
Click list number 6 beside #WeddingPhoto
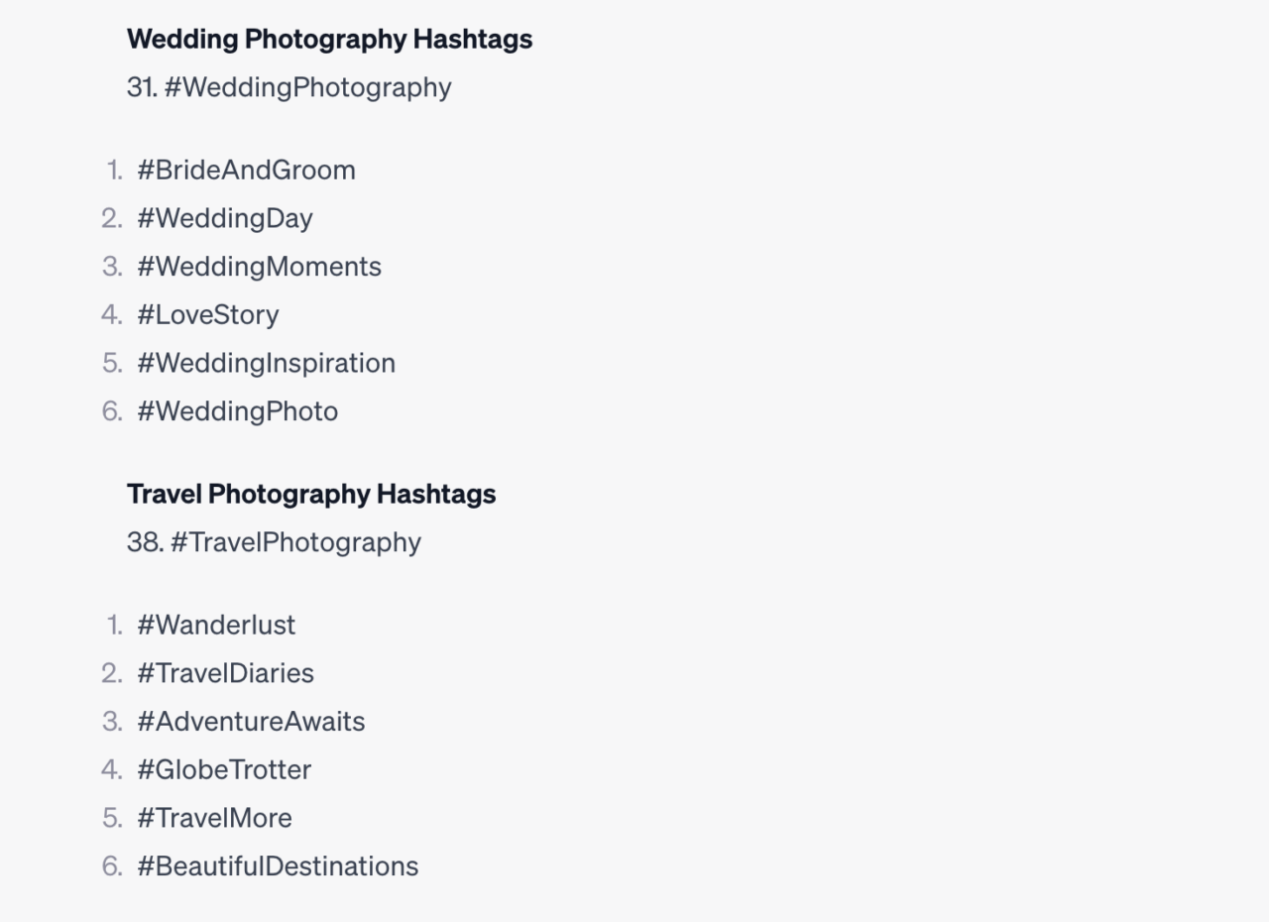tap(112, 411)
